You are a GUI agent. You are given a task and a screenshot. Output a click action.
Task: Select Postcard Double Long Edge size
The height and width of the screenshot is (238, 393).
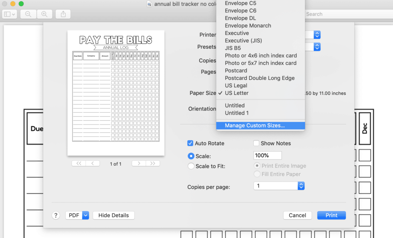(x=261, y=78)
